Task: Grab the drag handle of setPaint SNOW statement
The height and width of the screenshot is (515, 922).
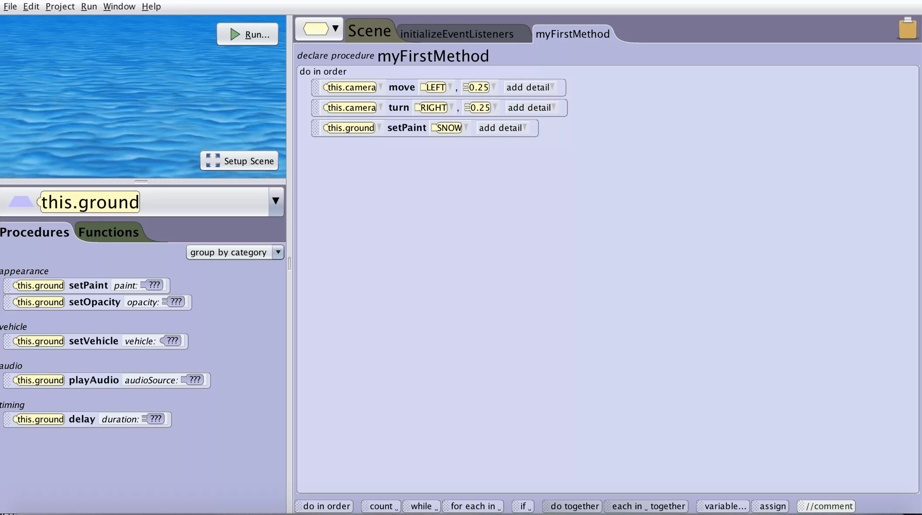Action: [316, 128]
